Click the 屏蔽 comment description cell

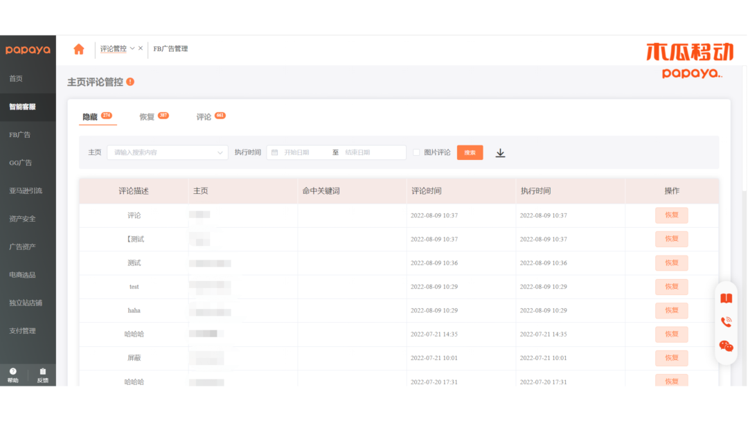[x=134, y=357]
